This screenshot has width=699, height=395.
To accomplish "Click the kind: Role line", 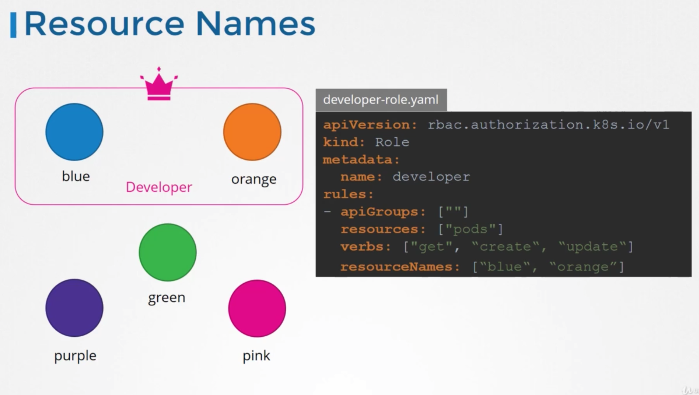I will point(366,142).
